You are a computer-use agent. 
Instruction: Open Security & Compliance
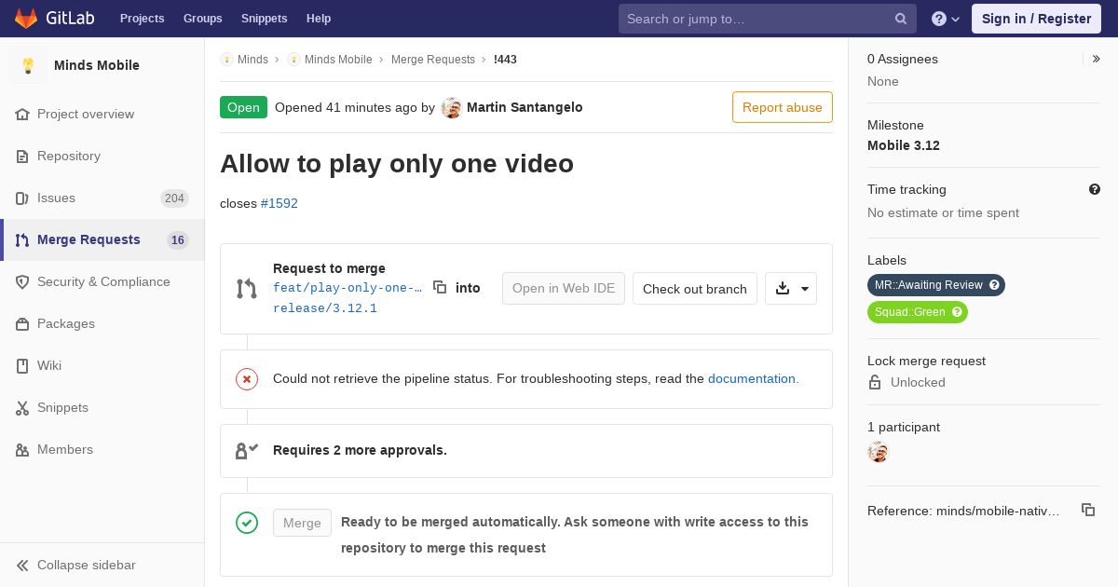point(103,282)
